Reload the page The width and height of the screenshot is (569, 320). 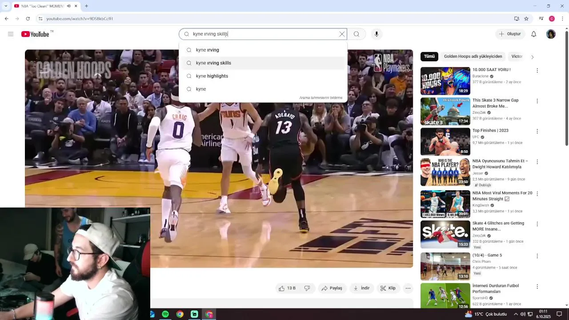click(28, 19)
